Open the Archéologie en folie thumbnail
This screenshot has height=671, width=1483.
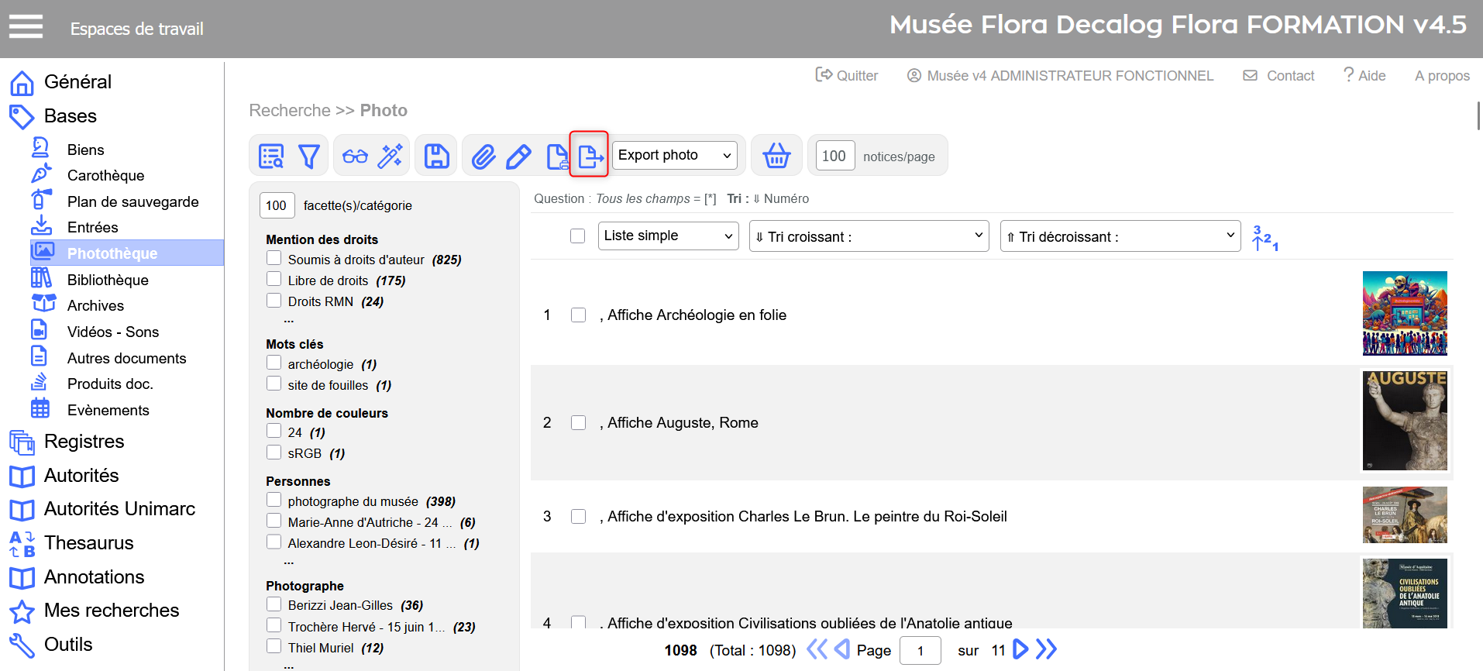tap(1404, 314)
